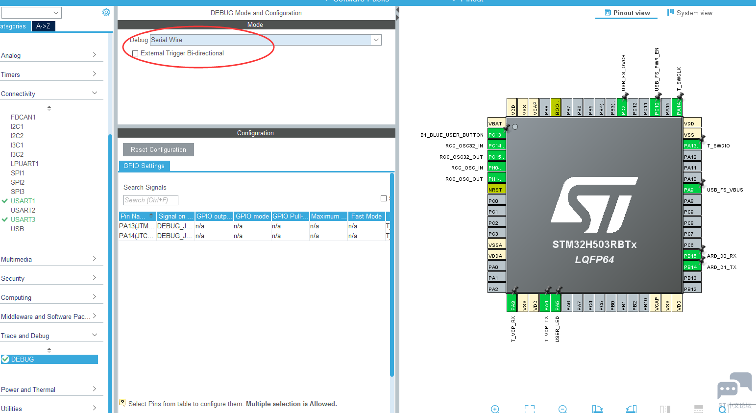This screenshot has width=756, height=413.
Task: Open the ST forum chat bubble
Action: [x=734, y=386]
